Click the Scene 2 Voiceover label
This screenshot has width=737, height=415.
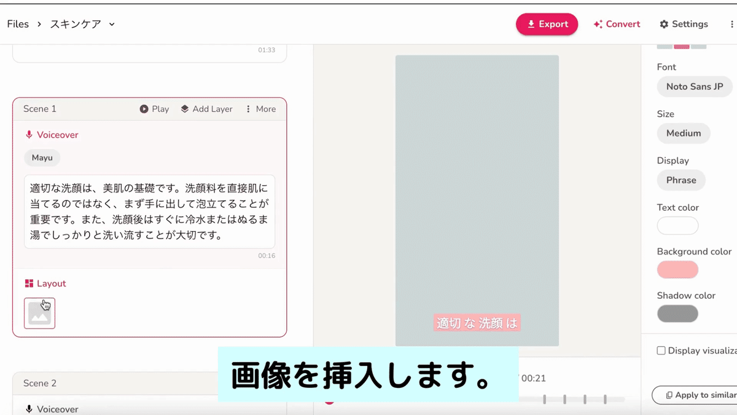[57, 409]
